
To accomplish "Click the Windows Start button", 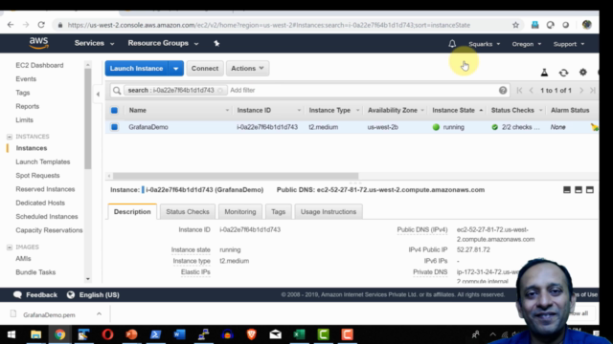I will pyautogui.click(x=11, y=334).
